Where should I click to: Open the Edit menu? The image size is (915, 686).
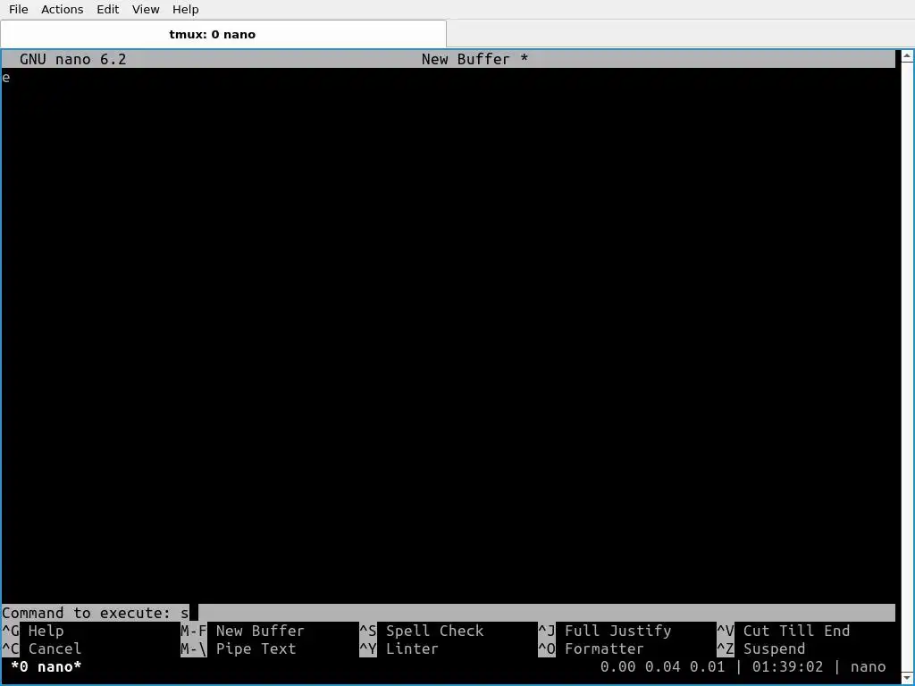(108, 9)
